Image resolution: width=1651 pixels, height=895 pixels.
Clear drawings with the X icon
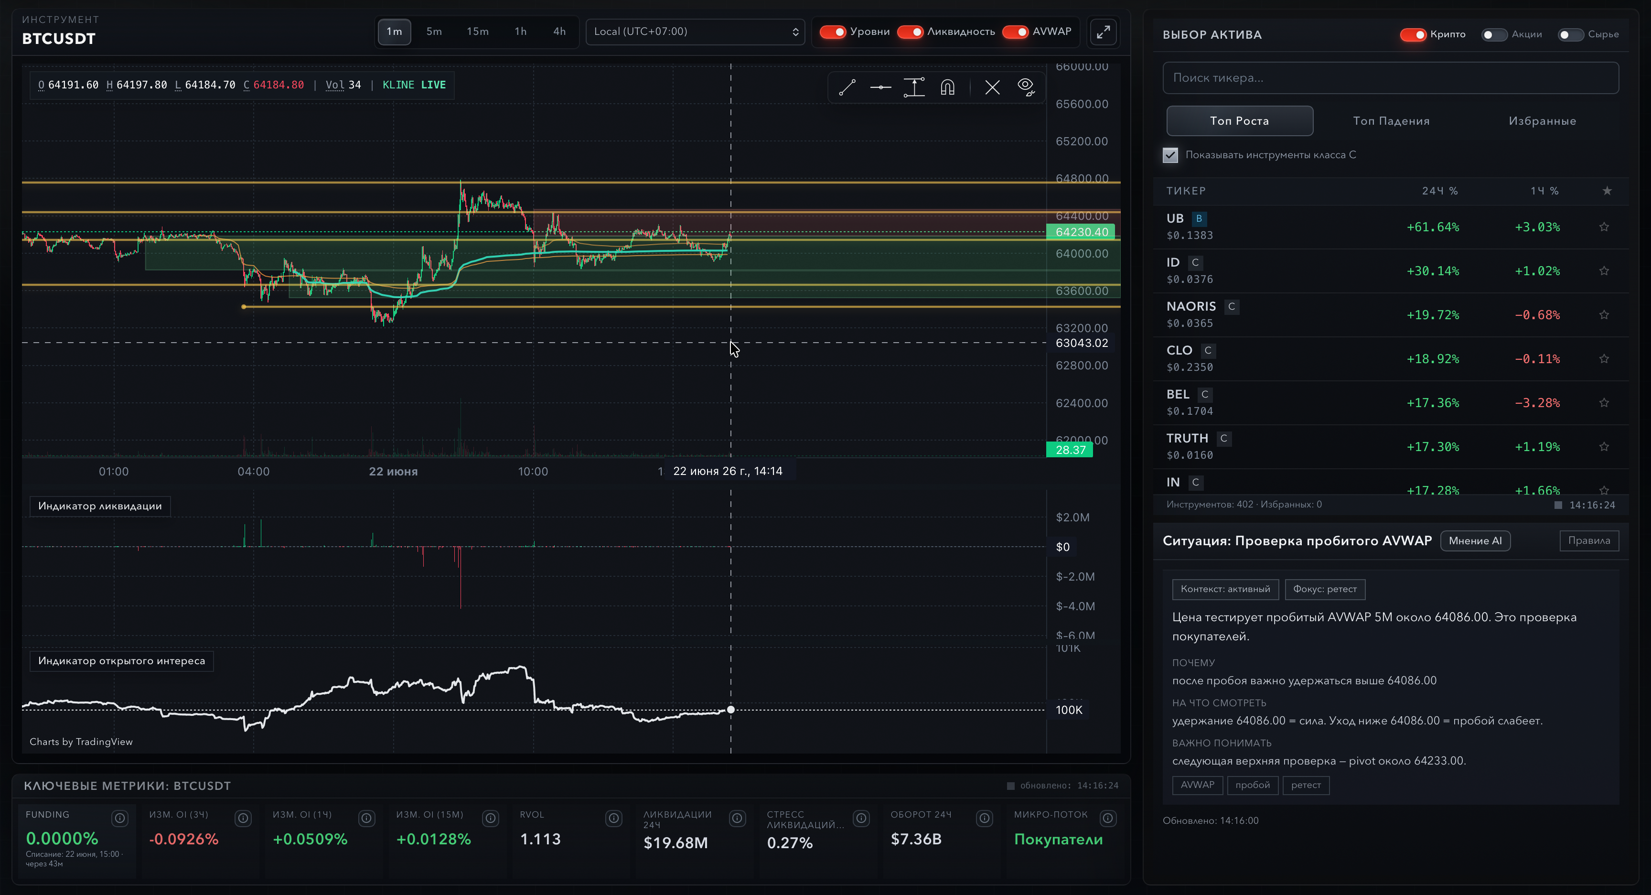[x=992, y=87]
